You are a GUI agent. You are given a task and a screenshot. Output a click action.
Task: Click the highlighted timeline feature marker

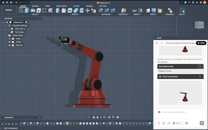pos(67,123)
